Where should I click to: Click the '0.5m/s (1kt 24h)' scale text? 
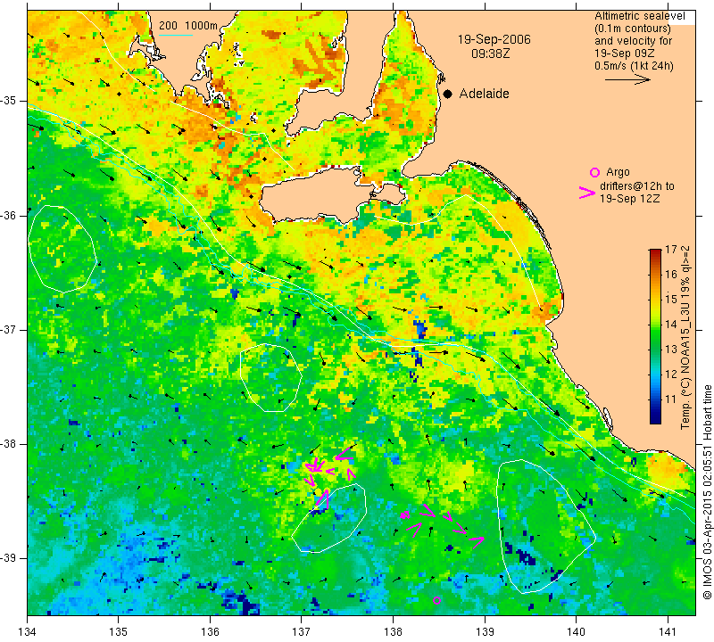(634, 66)
